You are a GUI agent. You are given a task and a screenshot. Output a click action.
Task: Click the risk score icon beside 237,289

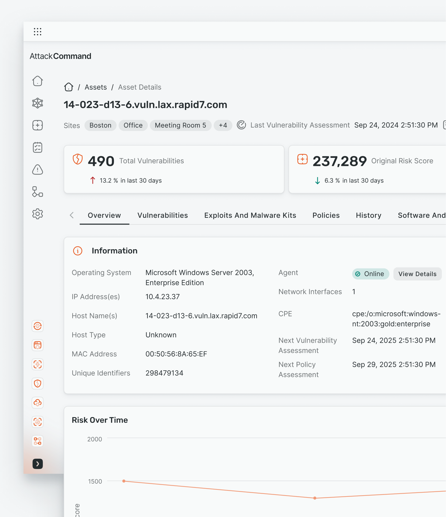[302, 159]
